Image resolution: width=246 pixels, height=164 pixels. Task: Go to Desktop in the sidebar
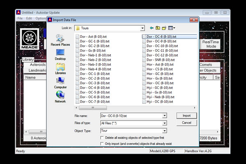pos(60,55)
